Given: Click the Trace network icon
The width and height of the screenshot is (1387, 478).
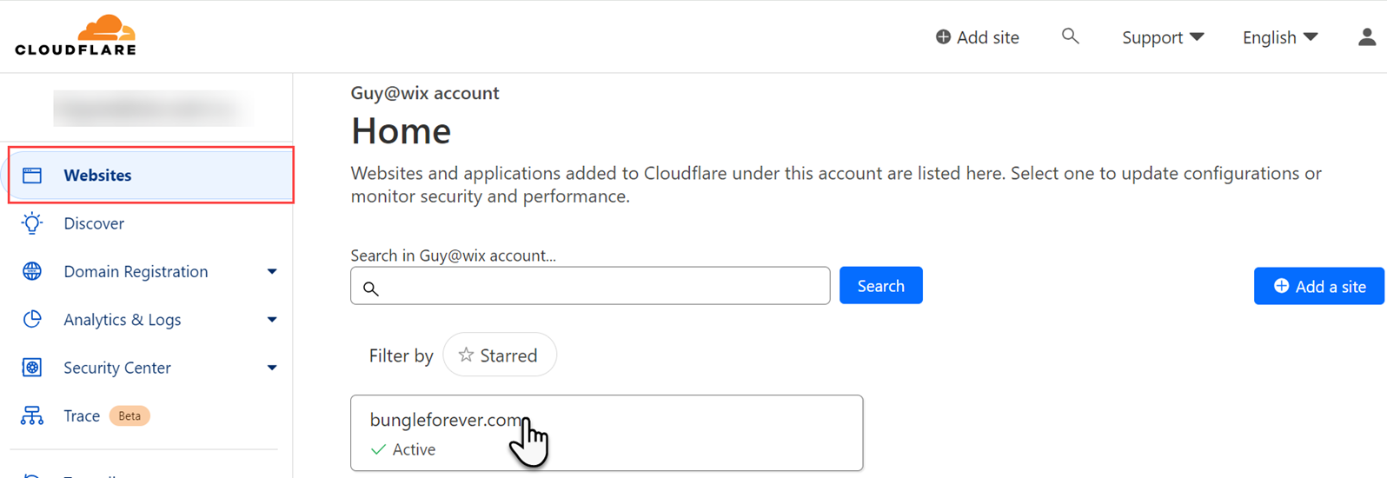Looking at the screenshot, I should [32, 415].
